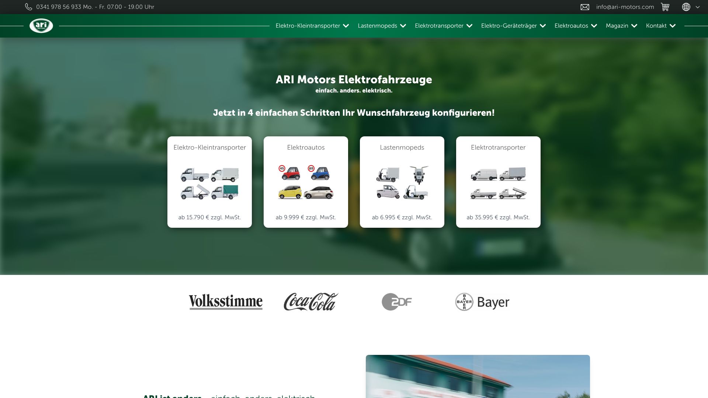The width and height of the screenshot is (708, 398).
Task: Click the Coca-Cola logo
Action: (x=311, y=302)
